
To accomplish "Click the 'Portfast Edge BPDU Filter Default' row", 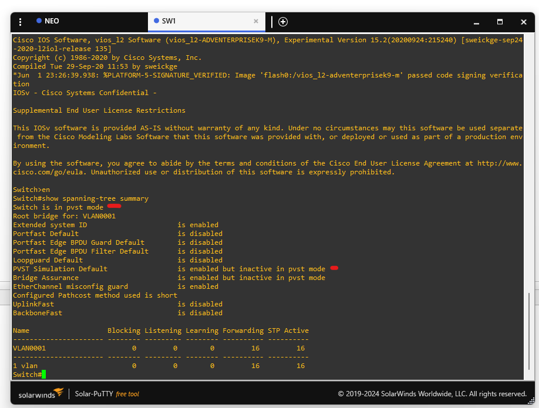I will point(117,251).
